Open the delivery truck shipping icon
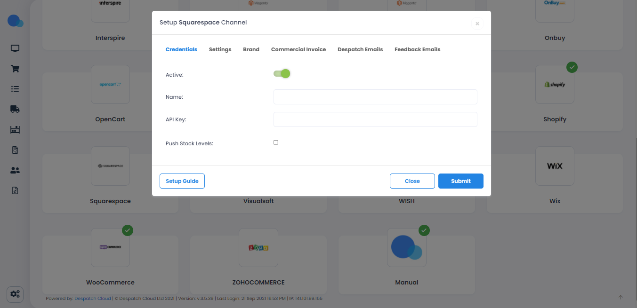 click(x=15, y=109)
